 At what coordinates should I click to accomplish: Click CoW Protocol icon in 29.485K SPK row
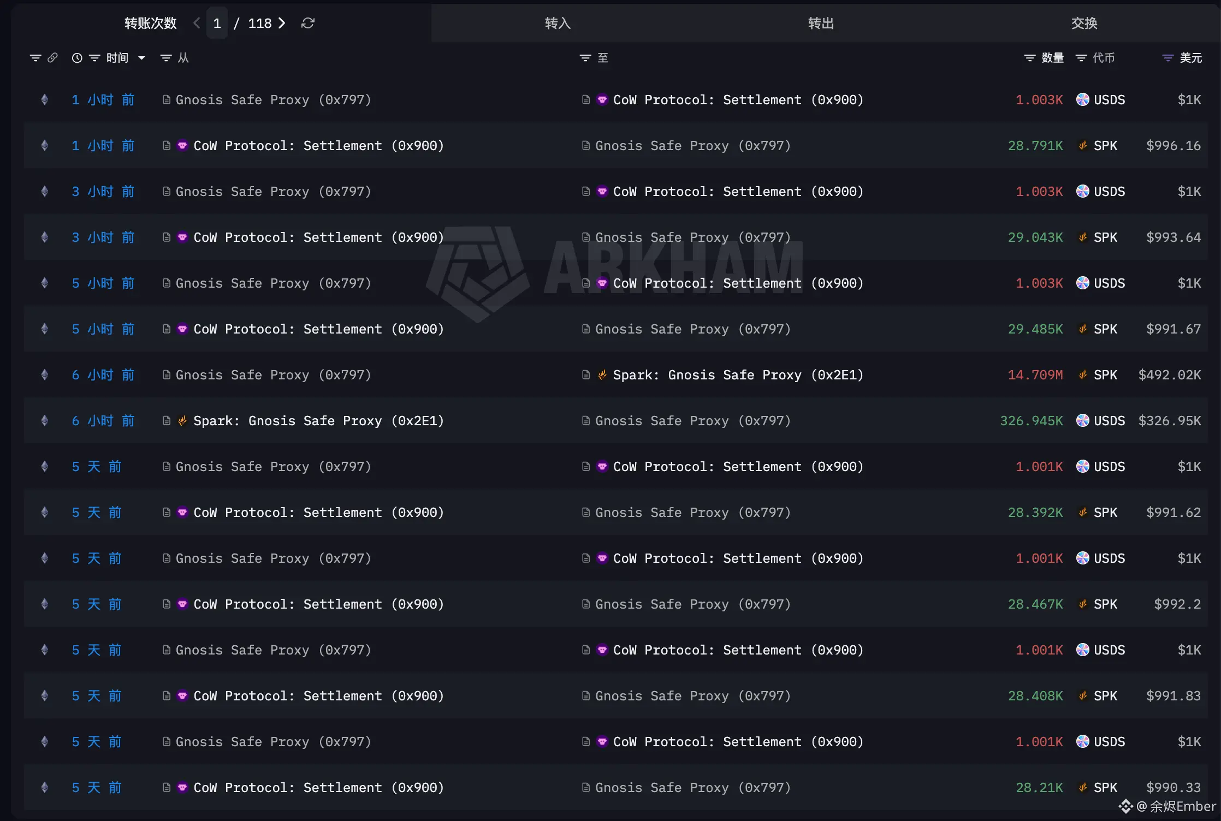(182, 329)
